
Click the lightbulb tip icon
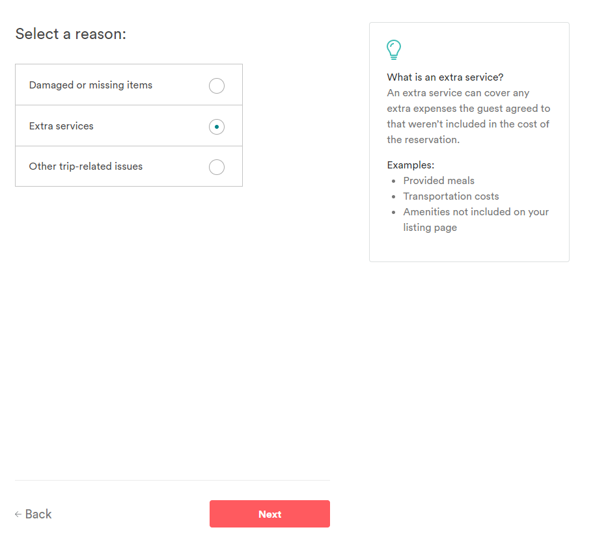(x=394, y=50)
